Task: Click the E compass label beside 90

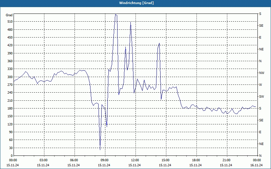Action: click(260, 132)
